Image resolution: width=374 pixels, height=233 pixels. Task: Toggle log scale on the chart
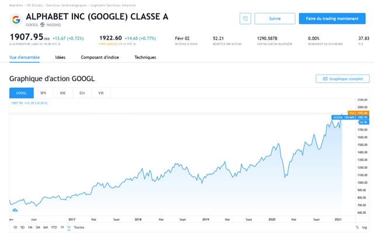click(365, 227)
